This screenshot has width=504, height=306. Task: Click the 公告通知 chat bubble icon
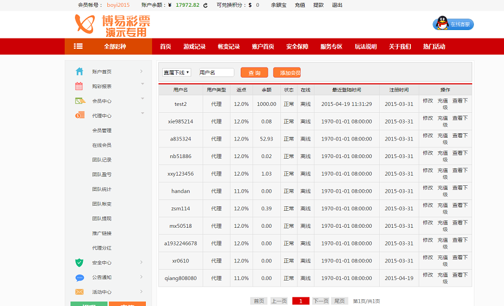click(x=79, y=277)
